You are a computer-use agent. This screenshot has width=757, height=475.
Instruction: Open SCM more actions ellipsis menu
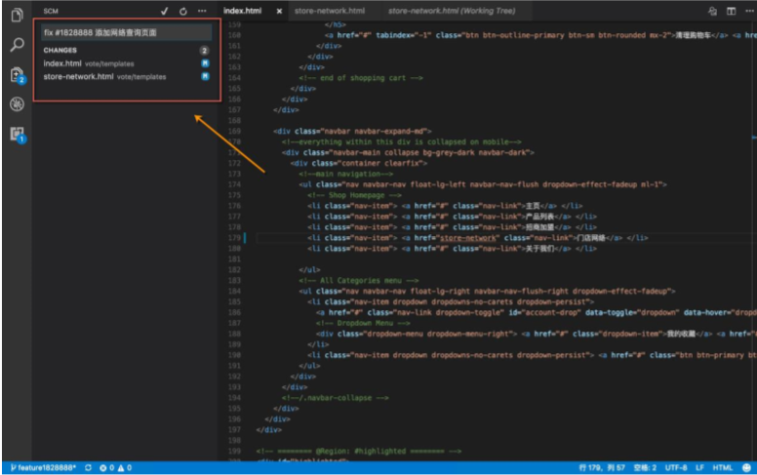point(202,11)
